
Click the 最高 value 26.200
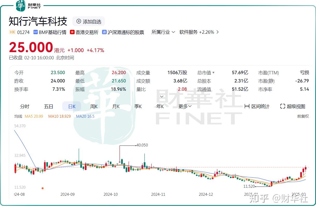[x=119, y=73]
